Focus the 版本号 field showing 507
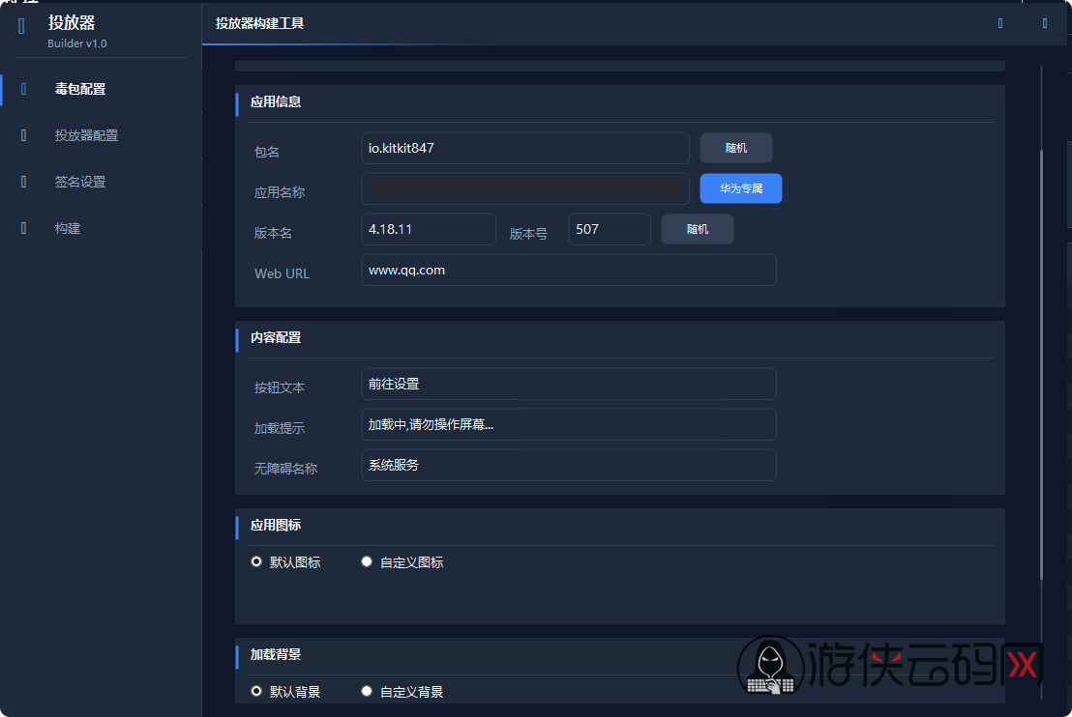The width and height of the screenshot is (1072, 717). point(609,229)
